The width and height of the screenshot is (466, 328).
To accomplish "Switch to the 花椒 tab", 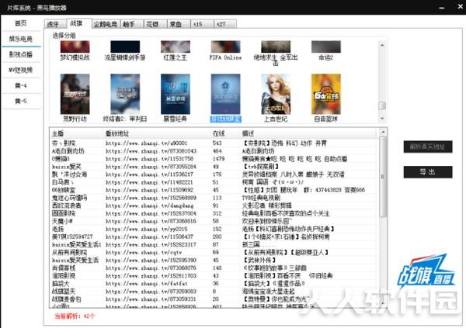I will pyautogui.click(x=155, y=24).
